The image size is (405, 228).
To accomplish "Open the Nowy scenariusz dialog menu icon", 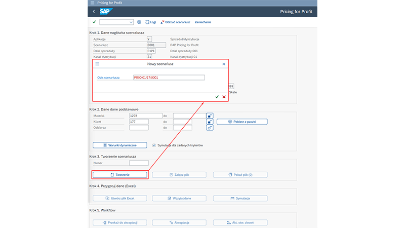I will tap(97, 64).
